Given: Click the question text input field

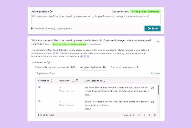Looking at the screenshot, I should tap(96, 19).
